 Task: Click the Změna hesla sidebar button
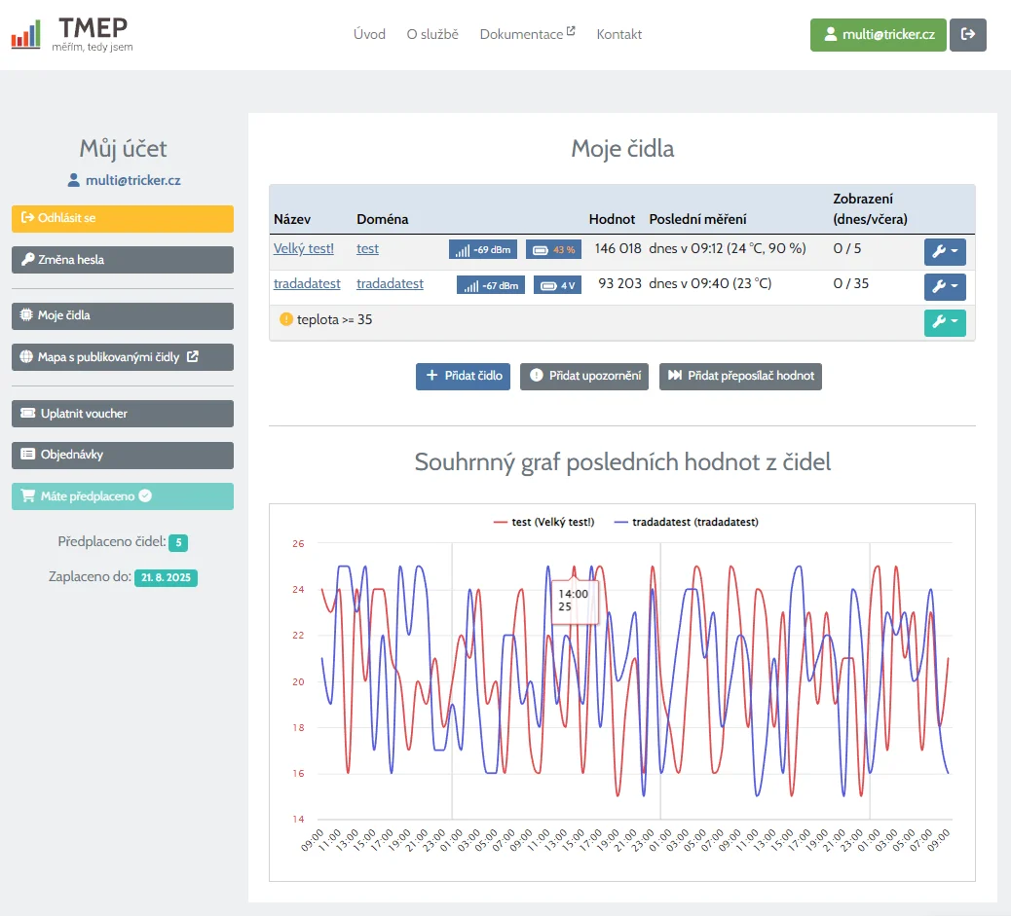coord(123,260)
